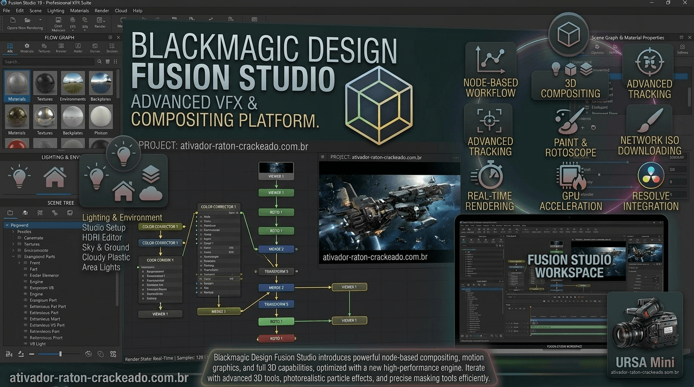Close the FLOW GRAPH panel
The image size is (694, 387).
(119, 37)
